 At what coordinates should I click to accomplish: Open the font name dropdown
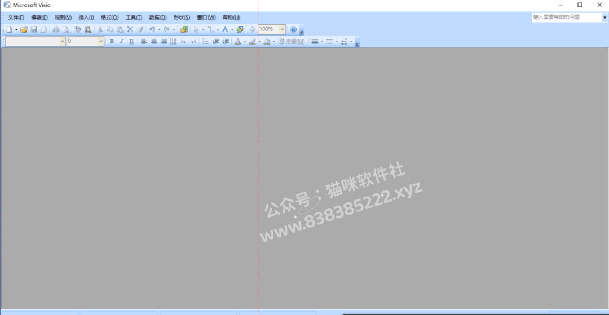pos(62,41)
